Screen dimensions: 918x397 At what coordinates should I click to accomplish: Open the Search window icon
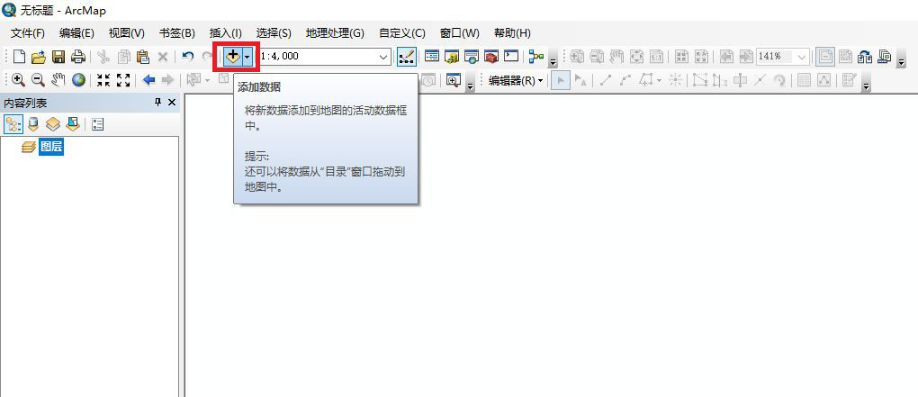(x=472, y=57)
